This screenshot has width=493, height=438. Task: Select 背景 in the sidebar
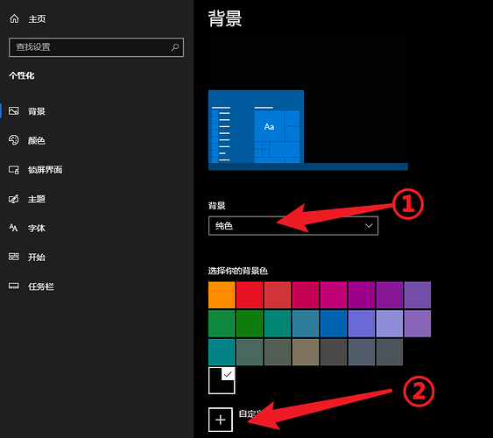[x=37, y=111]
